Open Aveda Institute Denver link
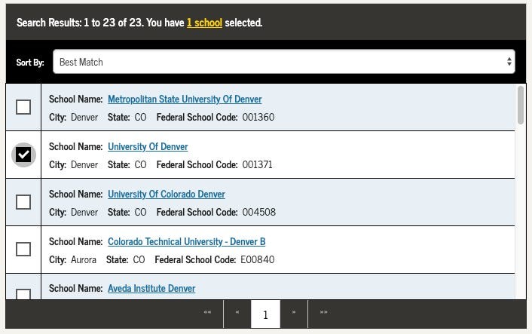 point(151,289)
